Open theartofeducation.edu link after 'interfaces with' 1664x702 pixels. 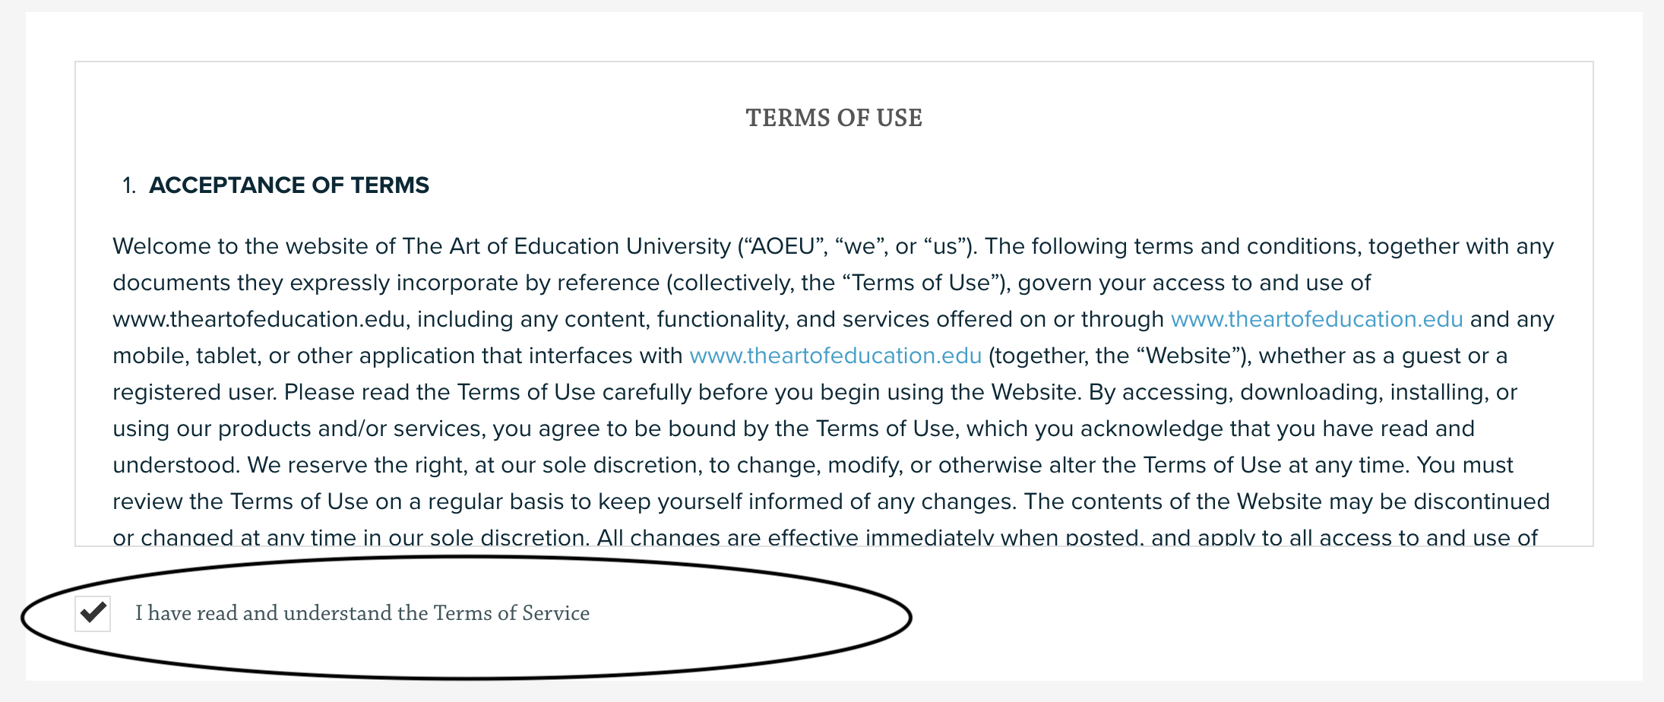[x=836, y=356]
